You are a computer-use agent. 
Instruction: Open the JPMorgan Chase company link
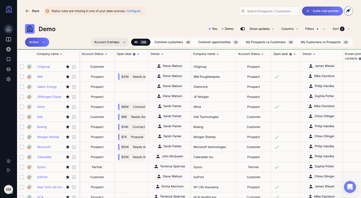pyautogui.click(x=49, y=97)
